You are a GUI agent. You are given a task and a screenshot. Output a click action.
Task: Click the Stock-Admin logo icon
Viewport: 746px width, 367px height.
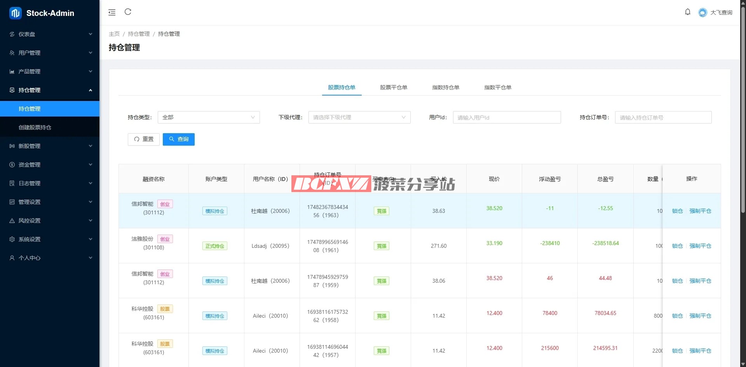pyautogui.click(x=16, y=13)
